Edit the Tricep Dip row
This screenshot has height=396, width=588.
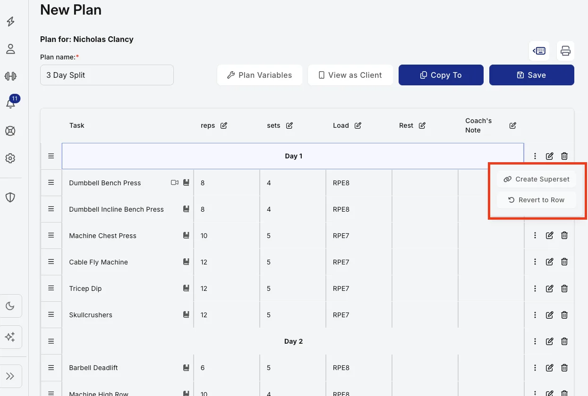550,289
